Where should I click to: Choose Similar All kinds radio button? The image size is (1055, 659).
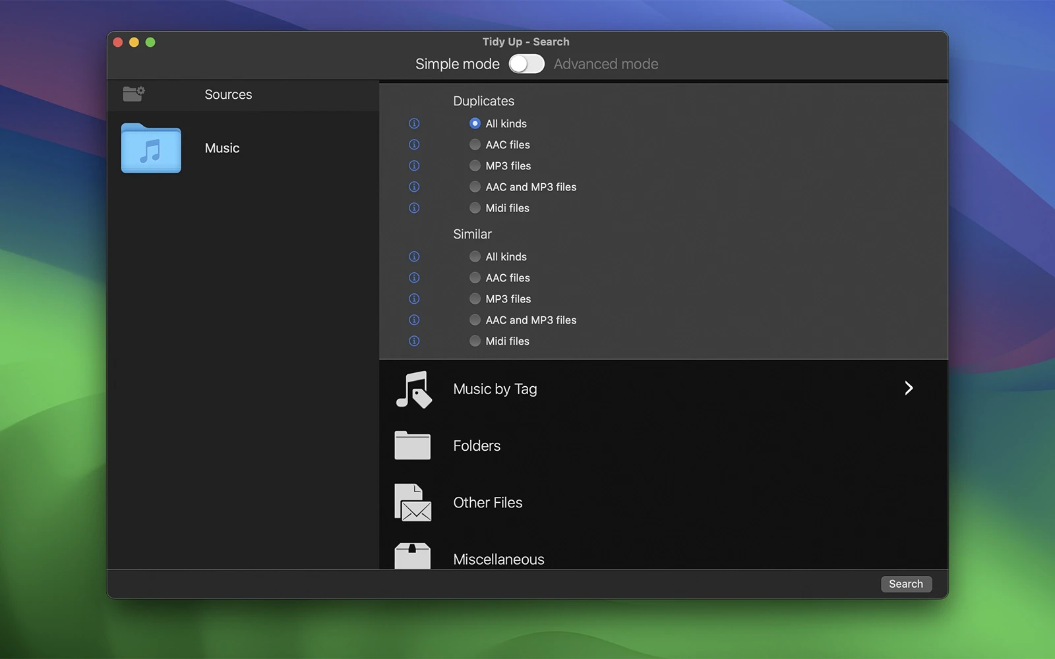tap(475, 257)
